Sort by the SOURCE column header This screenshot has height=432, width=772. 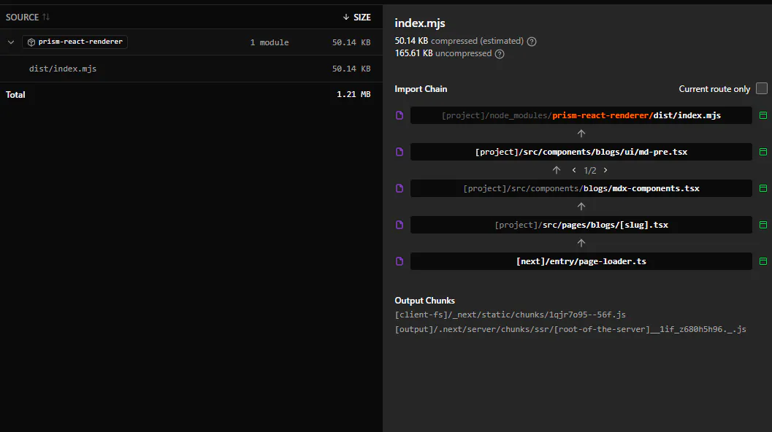(22, 18)
